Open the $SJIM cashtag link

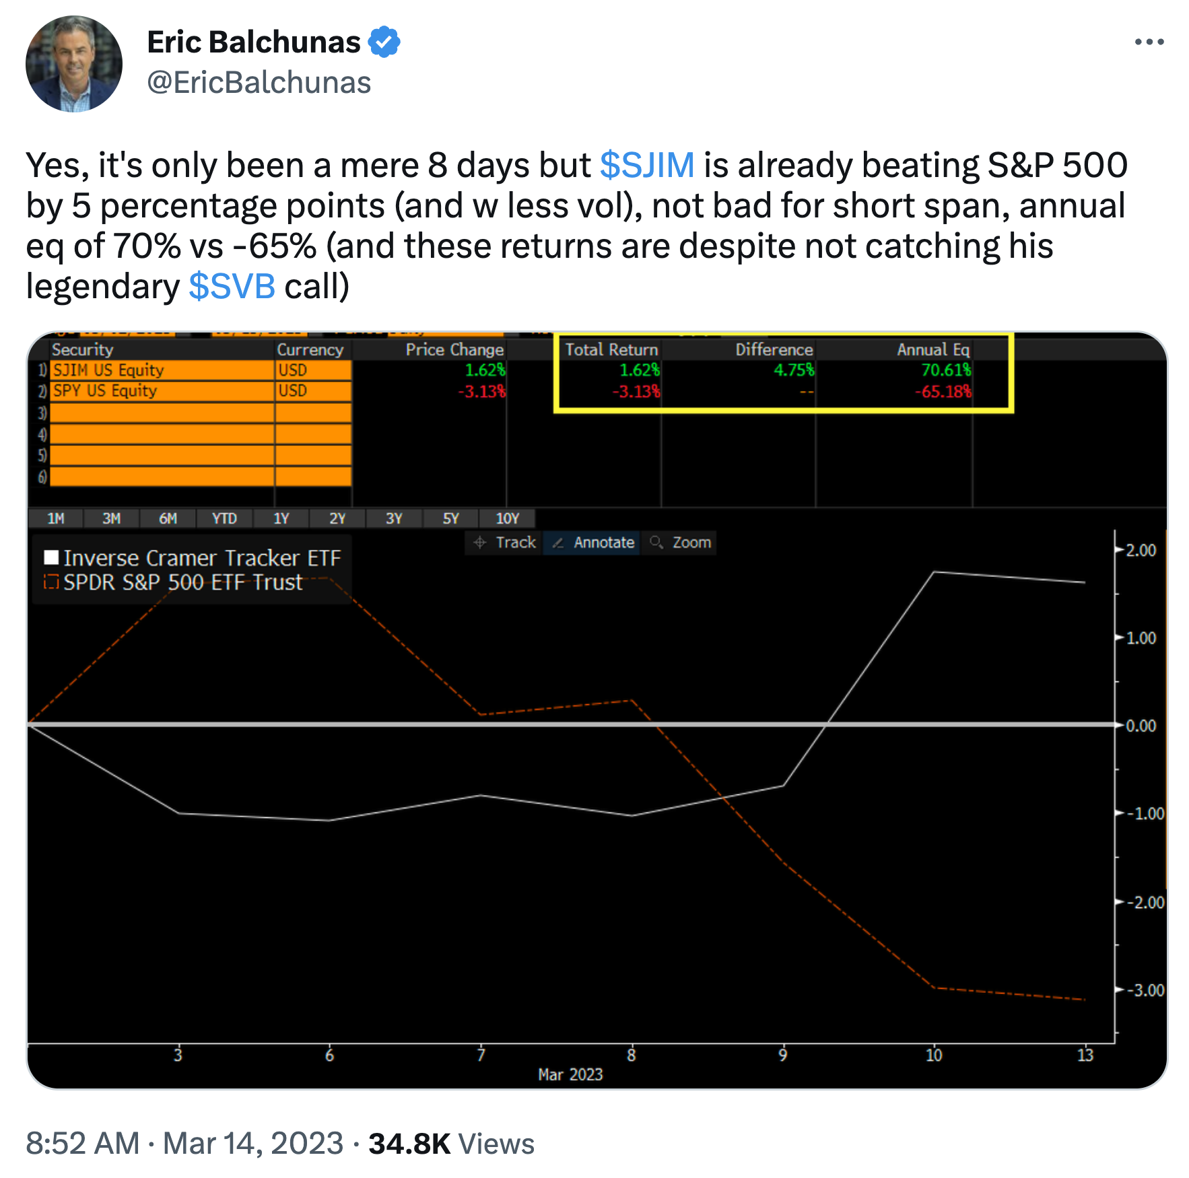coord(646,165)
